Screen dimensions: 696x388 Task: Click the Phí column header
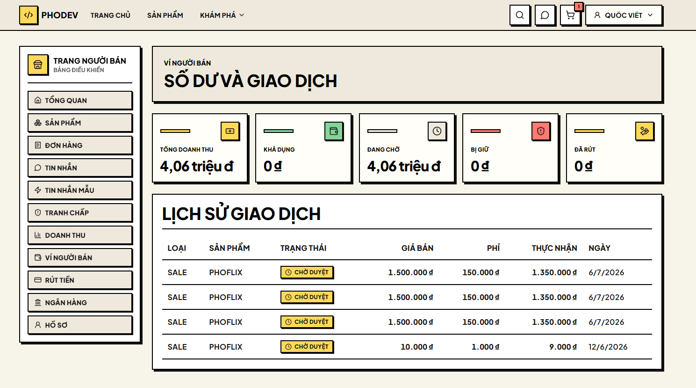coord(493,248)
